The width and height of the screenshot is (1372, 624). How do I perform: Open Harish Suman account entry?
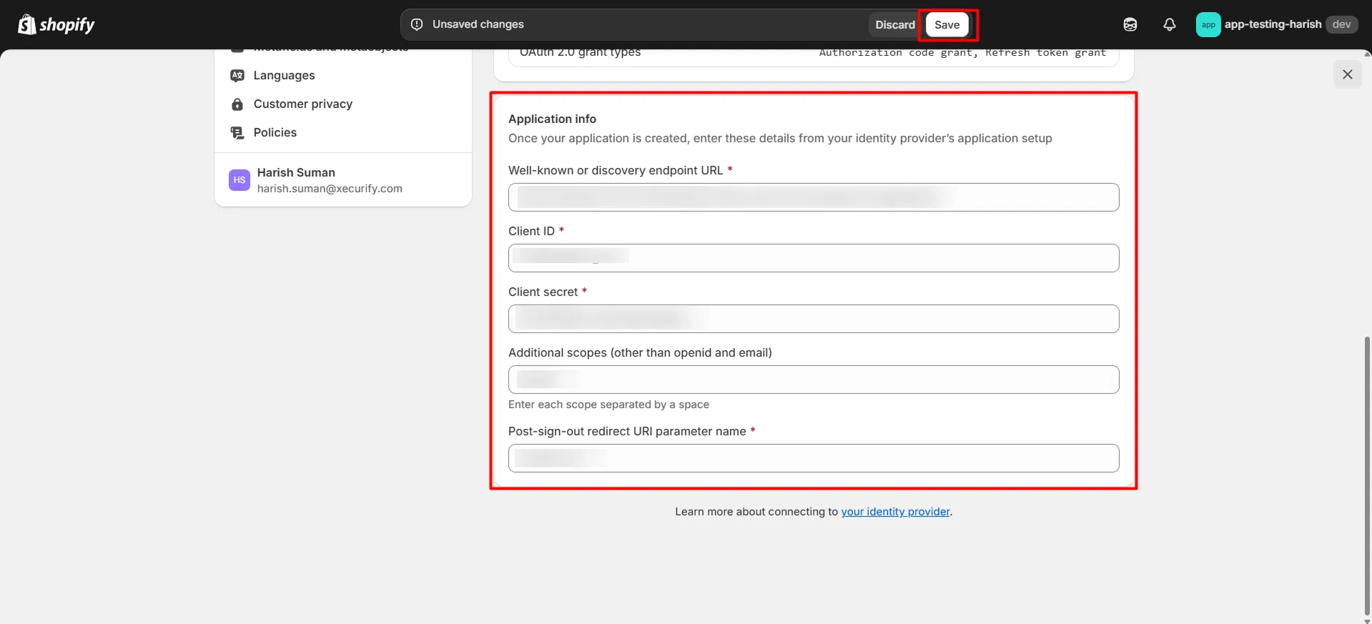click(343, 180)
